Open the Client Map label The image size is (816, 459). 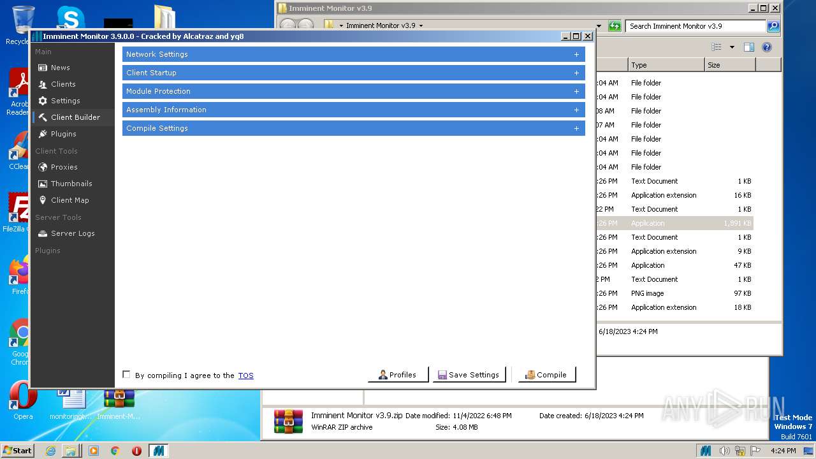point(70,200)
